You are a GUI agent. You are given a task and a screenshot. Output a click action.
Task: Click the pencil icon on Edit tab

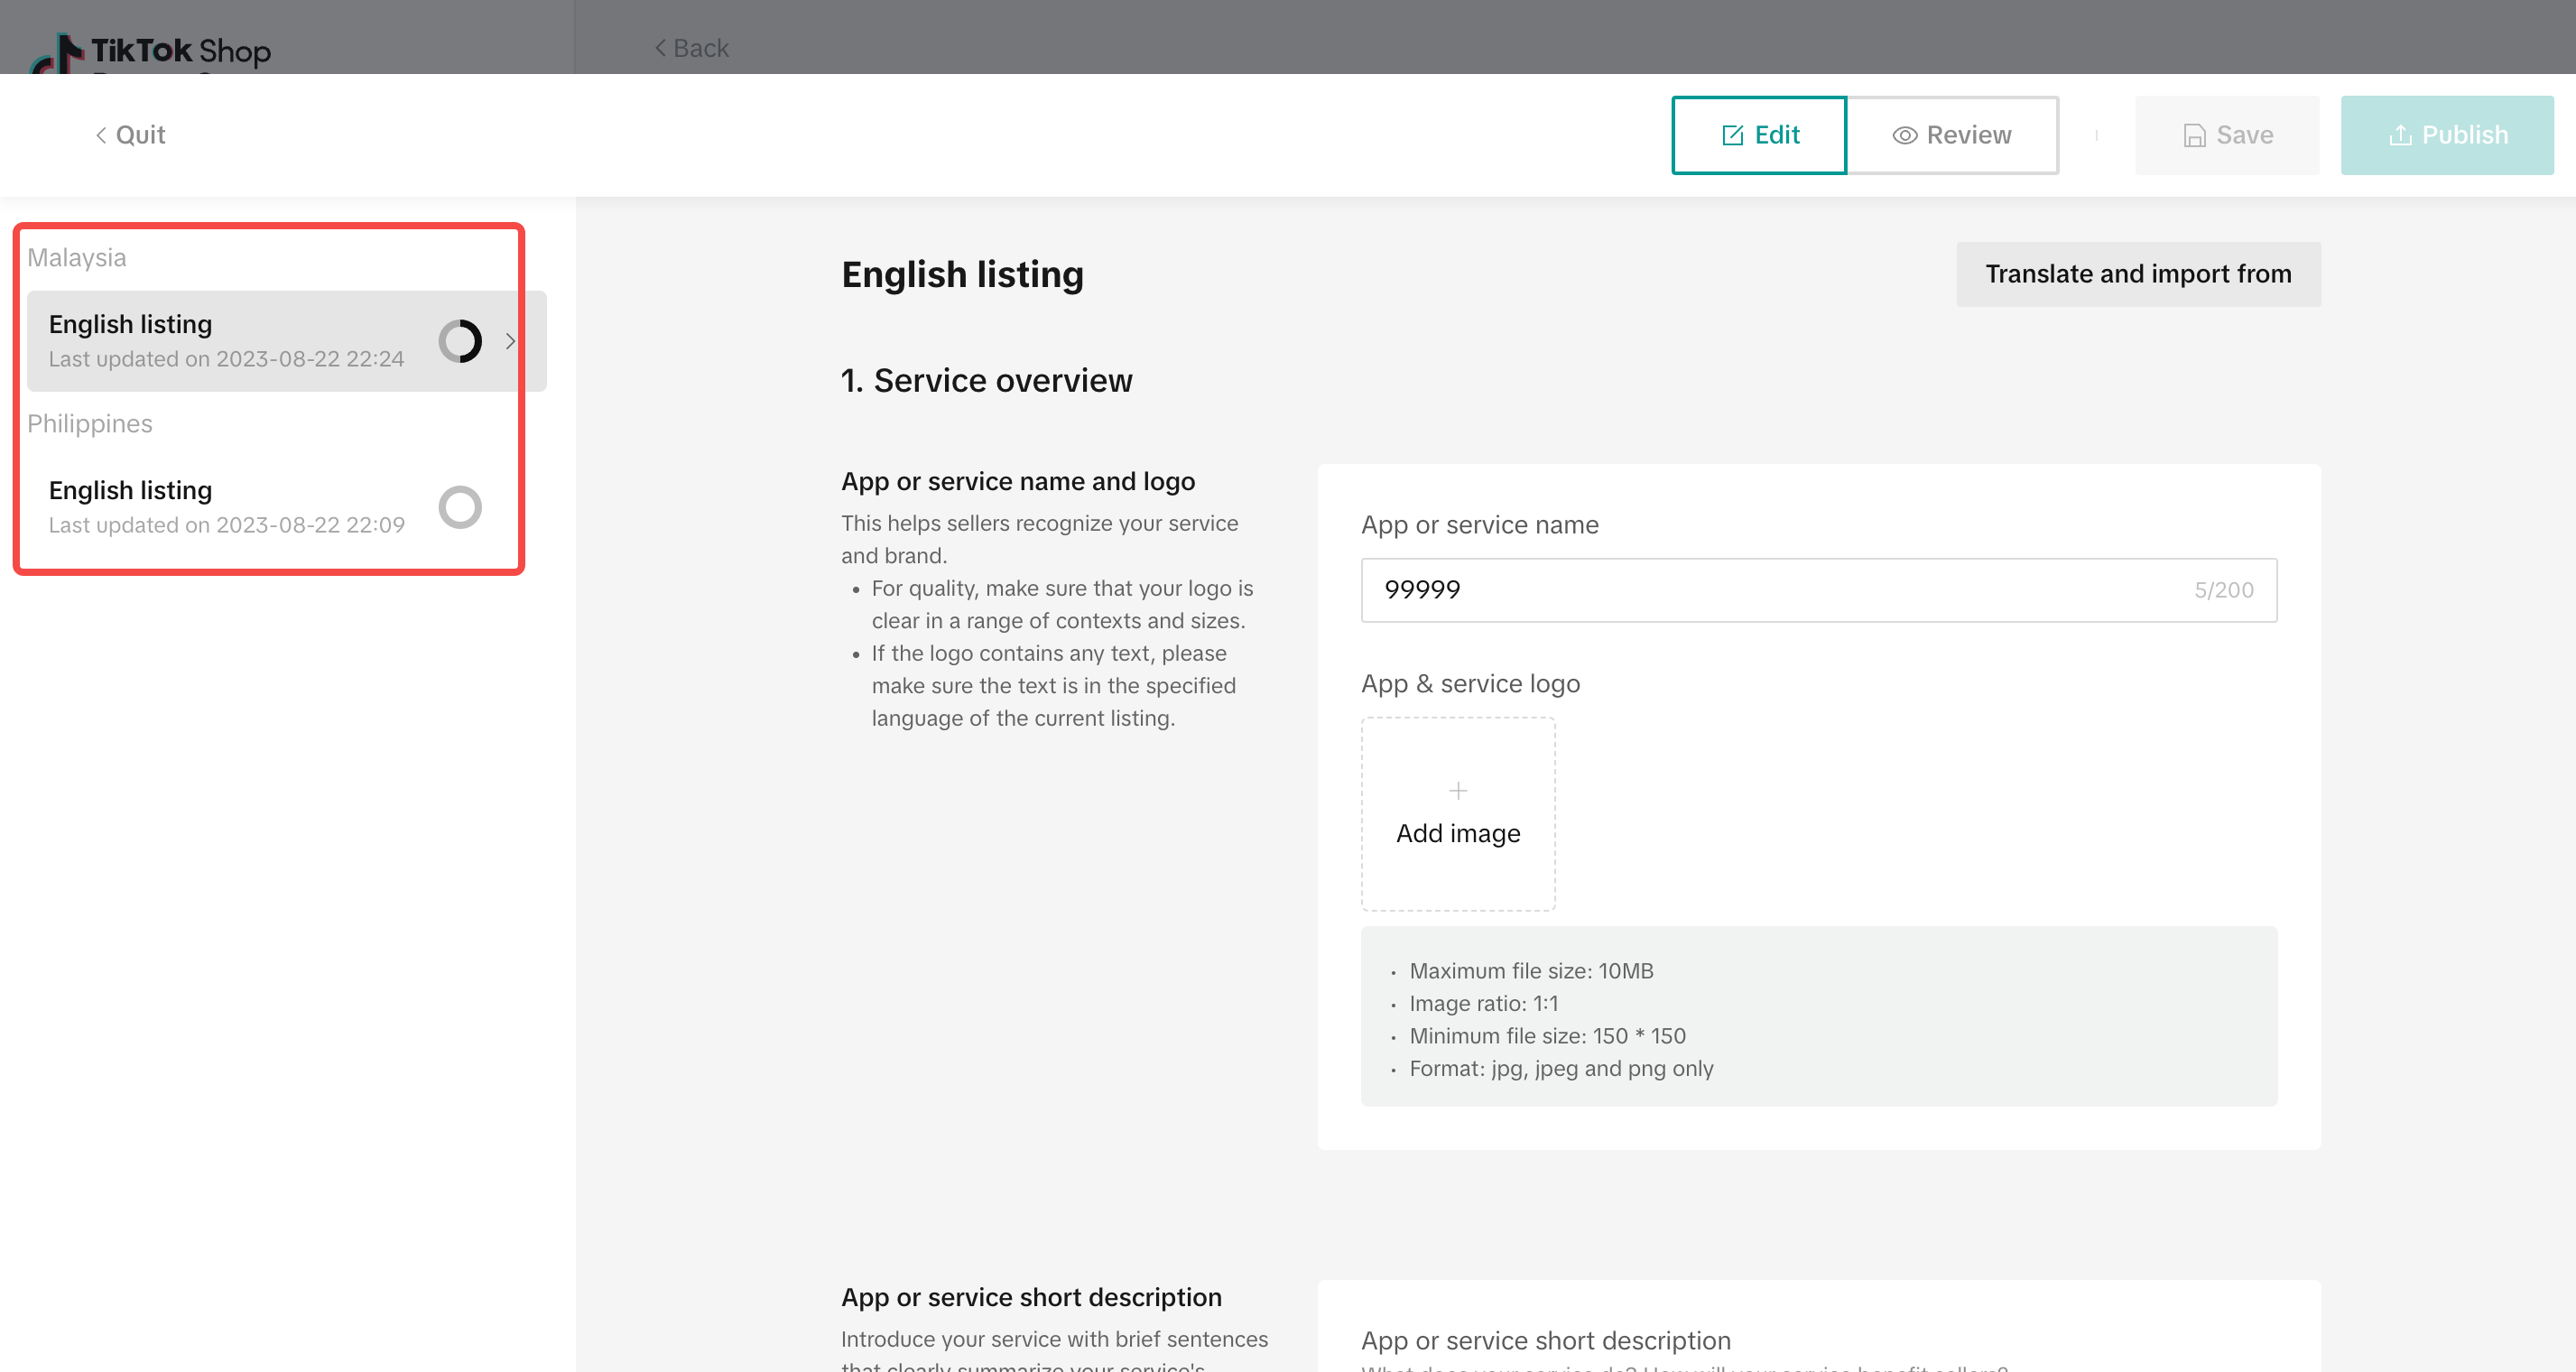point(1732,136)
